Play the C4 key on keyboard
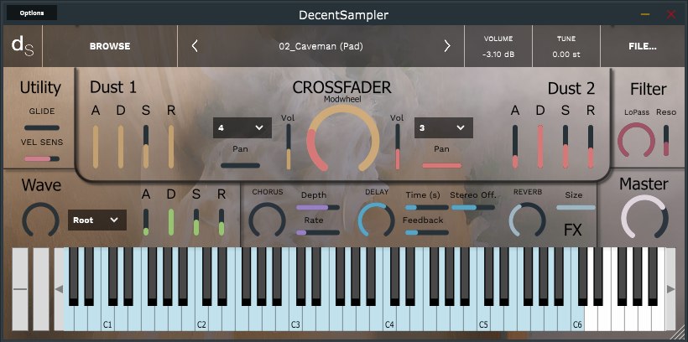Viewport: 688px width, 342px height. [x=389, y=318]
